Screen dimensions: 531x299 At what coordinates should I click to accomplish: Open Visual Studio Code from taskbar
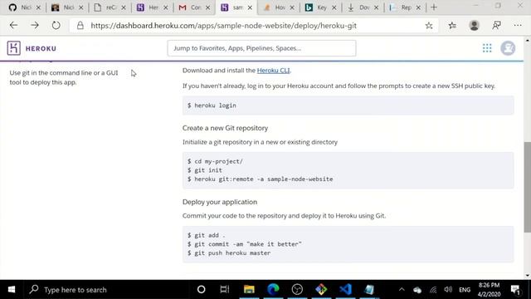(x=345, y=290)
